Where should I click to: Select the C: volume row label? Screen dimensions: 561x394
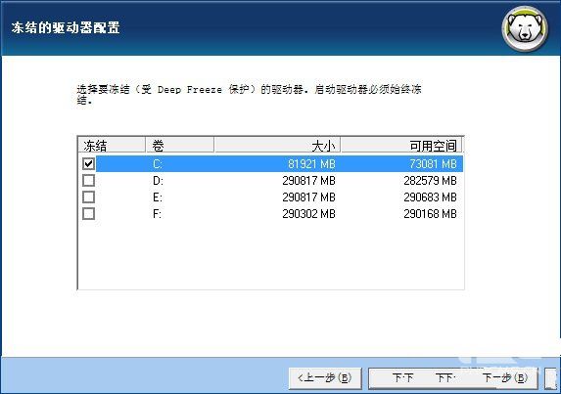pos(158,164)
